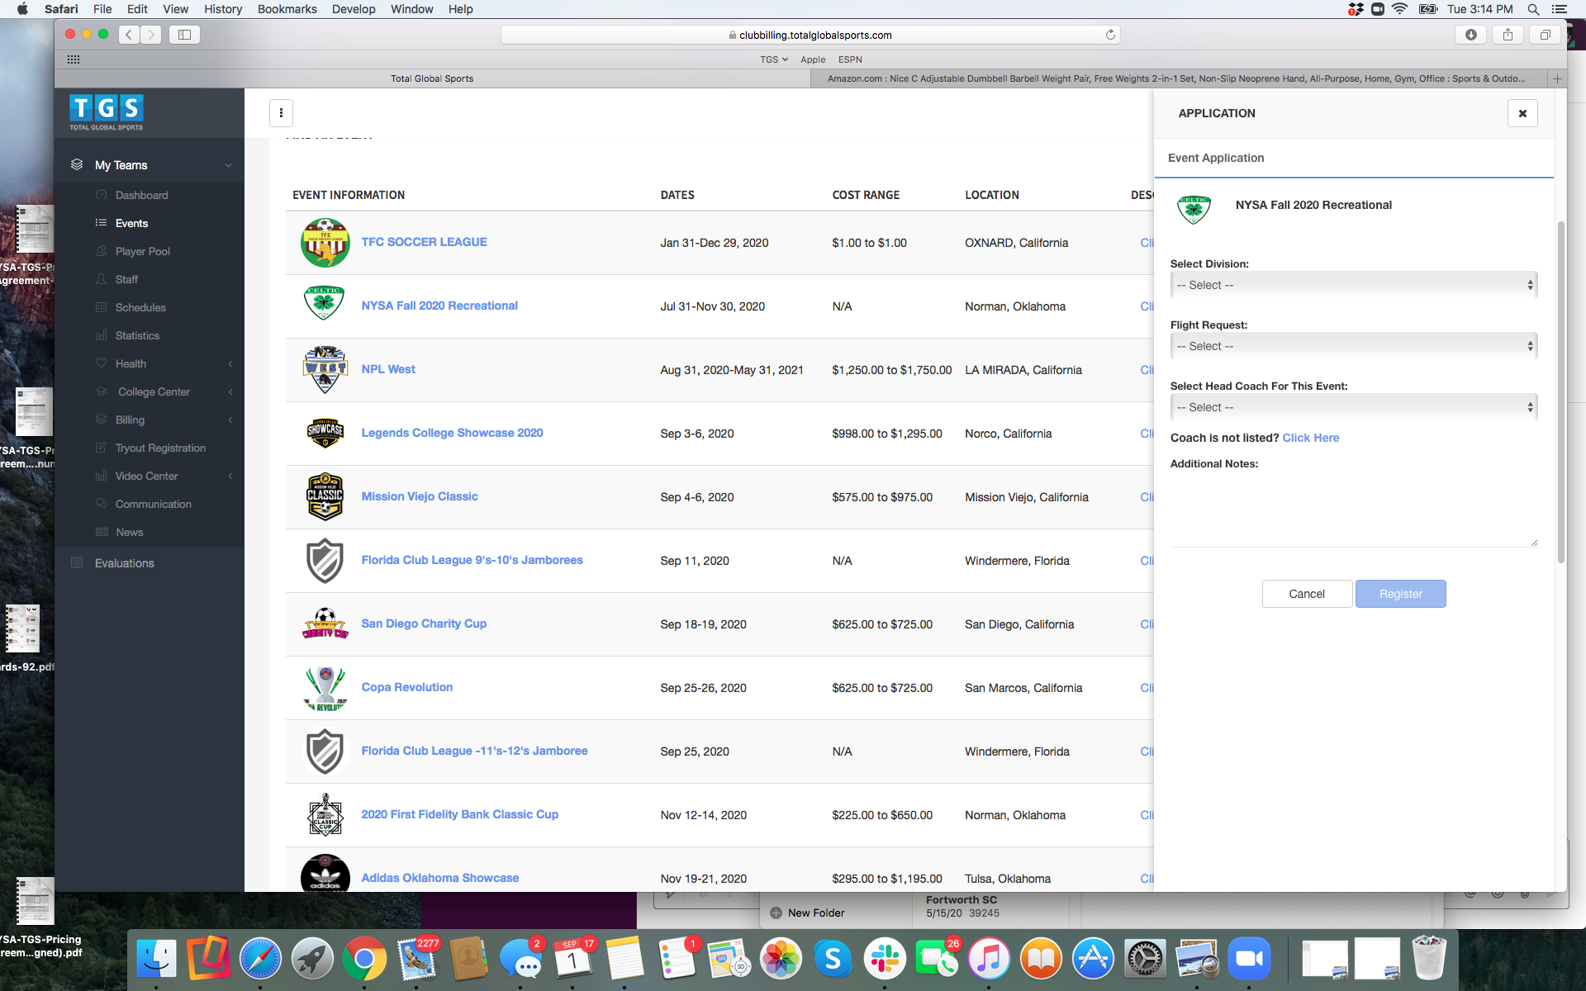
Task: Collapse the My Teams section
Action: pos(228,165)
